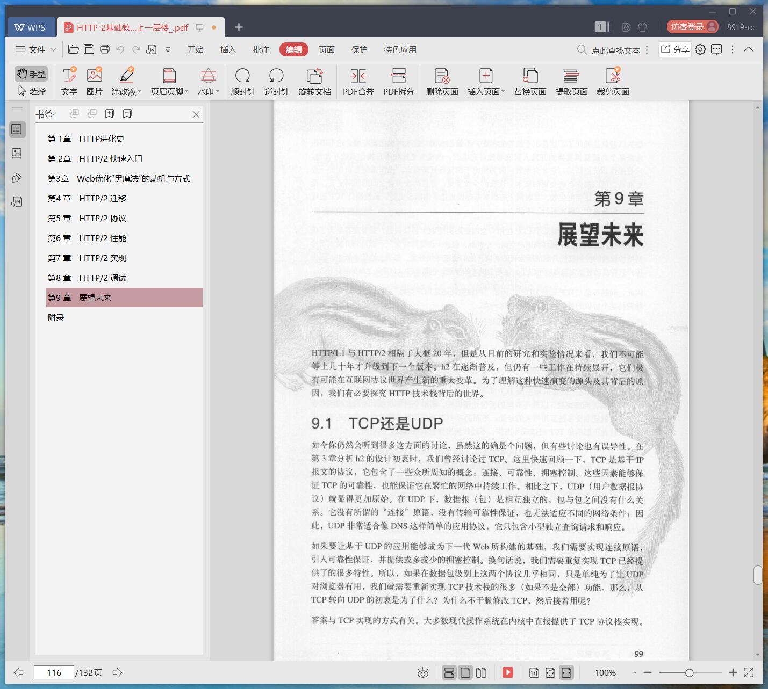Select the 手型 hand tool
768x689 pixels.
pyautogui.click(x=31, y=74)
